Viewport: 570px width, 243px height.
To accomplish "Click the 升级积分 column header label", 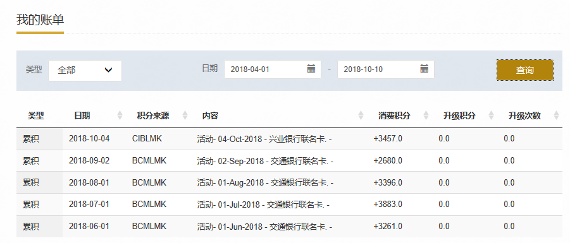I will pyautogui.click(x=459, y=116).
